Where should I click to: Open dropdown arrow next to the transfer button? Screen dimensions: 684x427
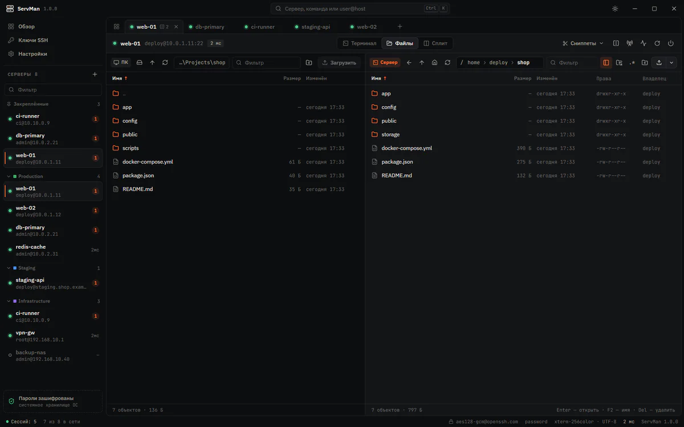click(671, 63)
